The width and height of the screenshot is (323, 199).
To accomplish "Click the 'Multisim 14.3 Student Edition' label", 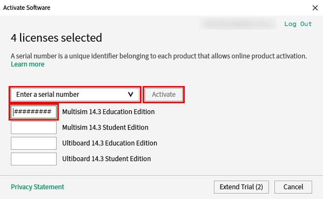I will [x=105, y=127].
